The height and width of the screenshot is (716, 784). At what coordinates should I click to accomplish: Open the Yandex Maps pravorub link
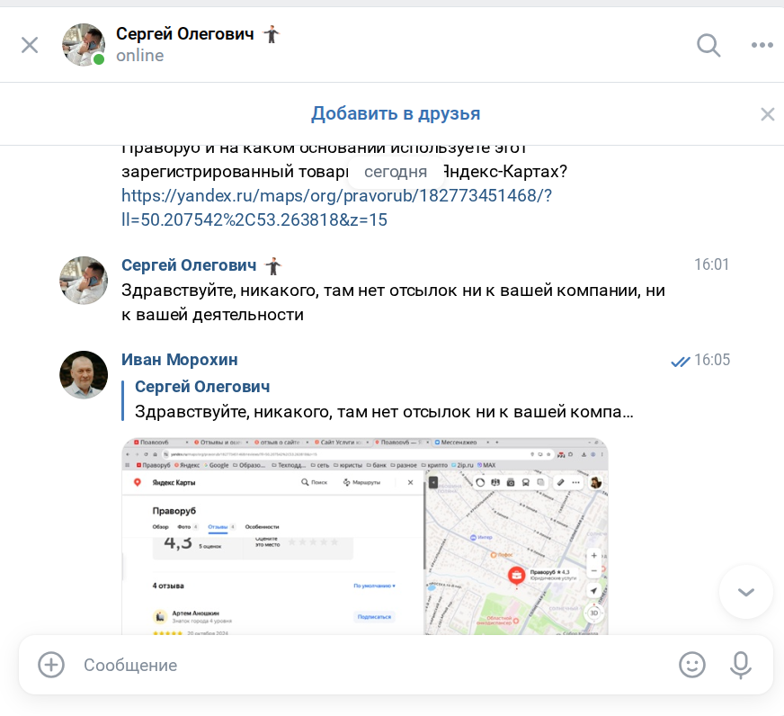[x=336, y=207]
